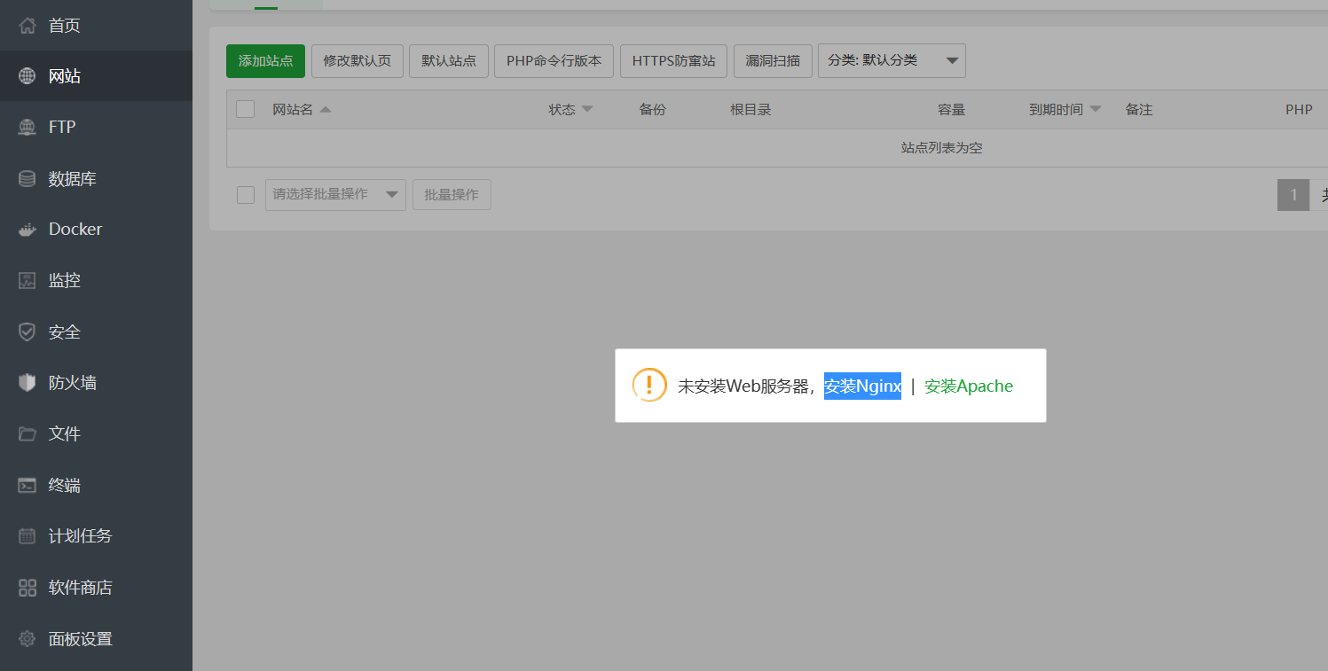Screen dimensions: 1328x671
Task: Click the monitor chart icon beside 监控
Action: click(28, 281)
